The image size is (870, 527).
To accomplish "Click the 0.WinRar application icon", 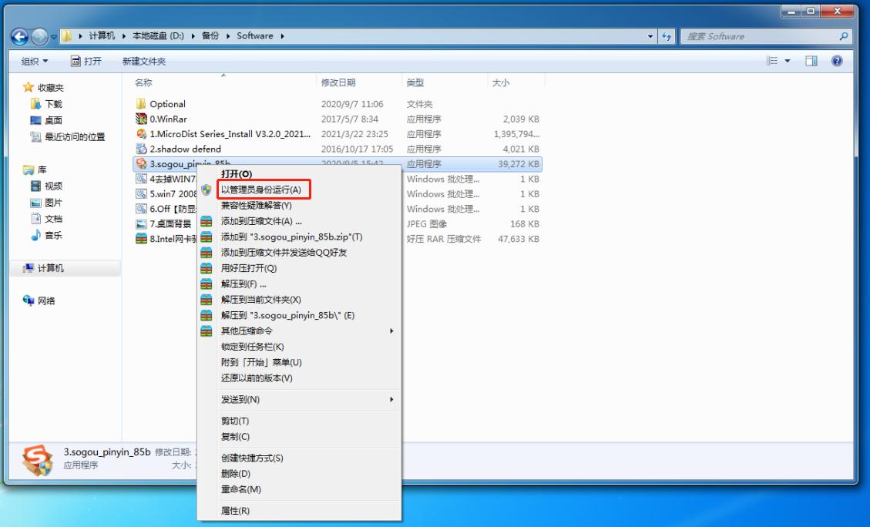I will pyautogui.click(x=141, y=119).
